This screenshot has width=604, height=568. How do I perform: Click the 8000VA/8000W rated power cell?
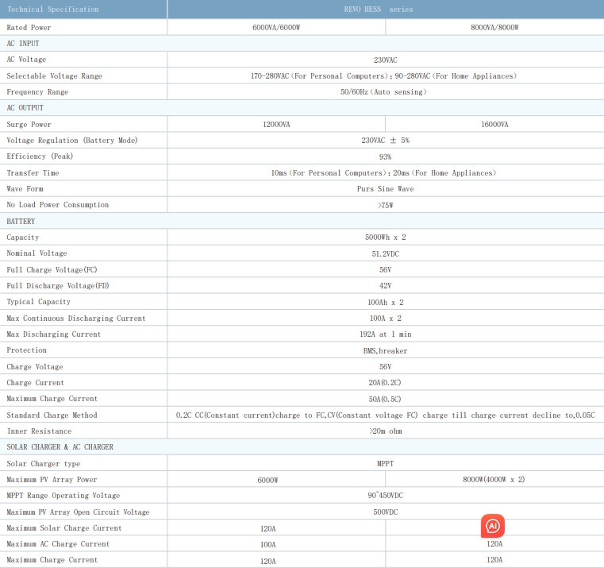click(x=494, y=27)
